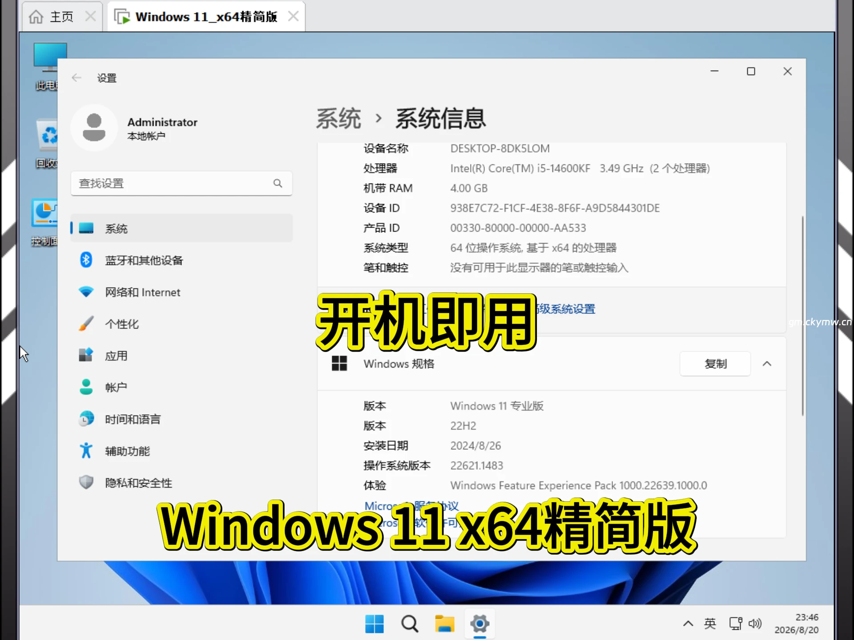The width and height of the screenshot is (854, 640).
Task: Open the taskbar Search icon
Action: click(x=410, y=624)
